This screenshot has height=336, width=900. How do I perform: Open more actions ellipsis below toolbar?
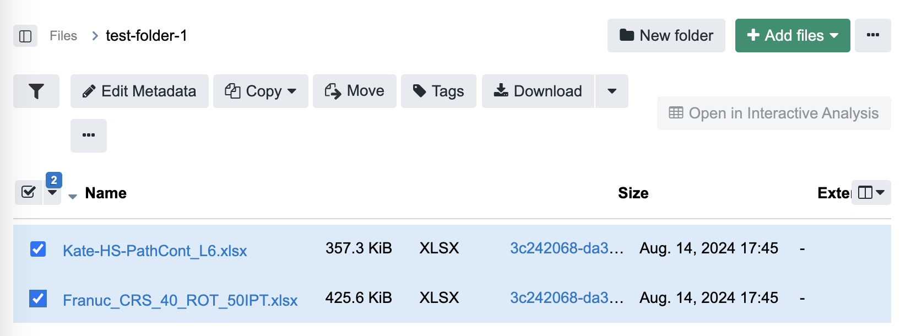[89, 136]
